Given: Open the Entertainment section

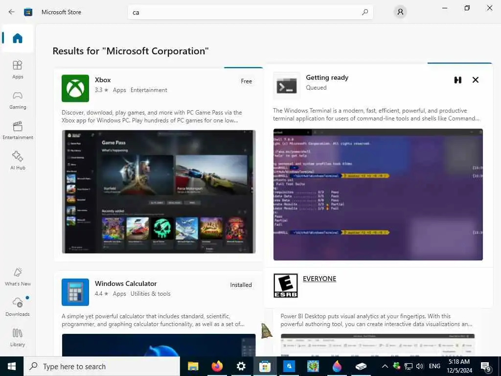Looking at the screenshot, I should point(18,130).
